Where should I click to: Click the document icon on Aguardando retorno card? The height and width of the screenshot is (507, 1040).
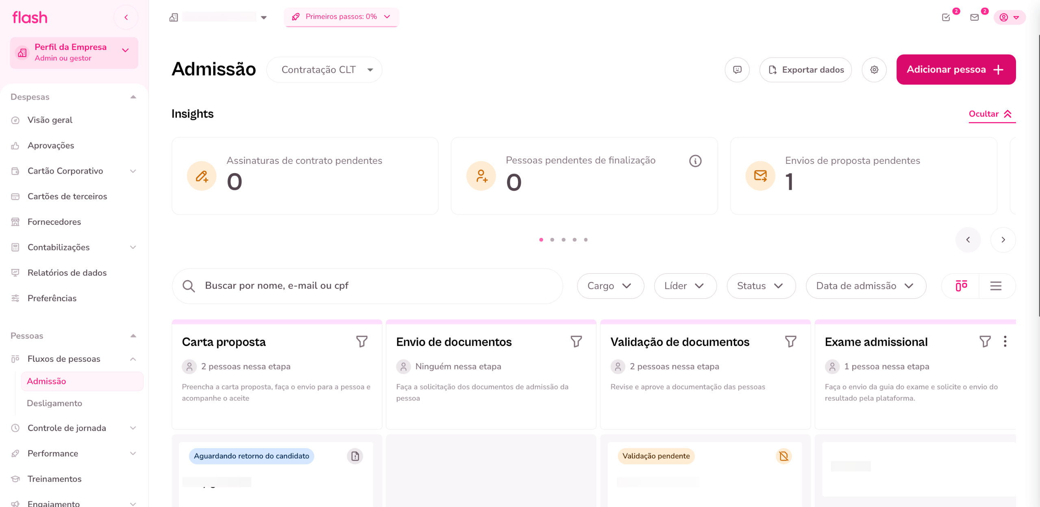point(355,456)
